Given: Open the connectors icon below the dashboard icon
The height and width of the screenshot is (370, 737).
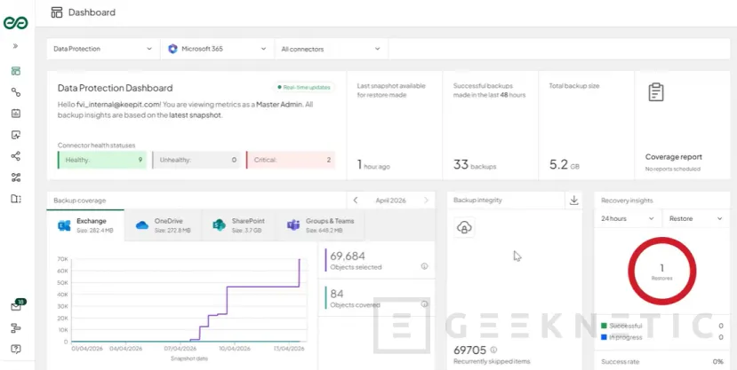Looking at the screenshot, I should (x=16, y=92).
